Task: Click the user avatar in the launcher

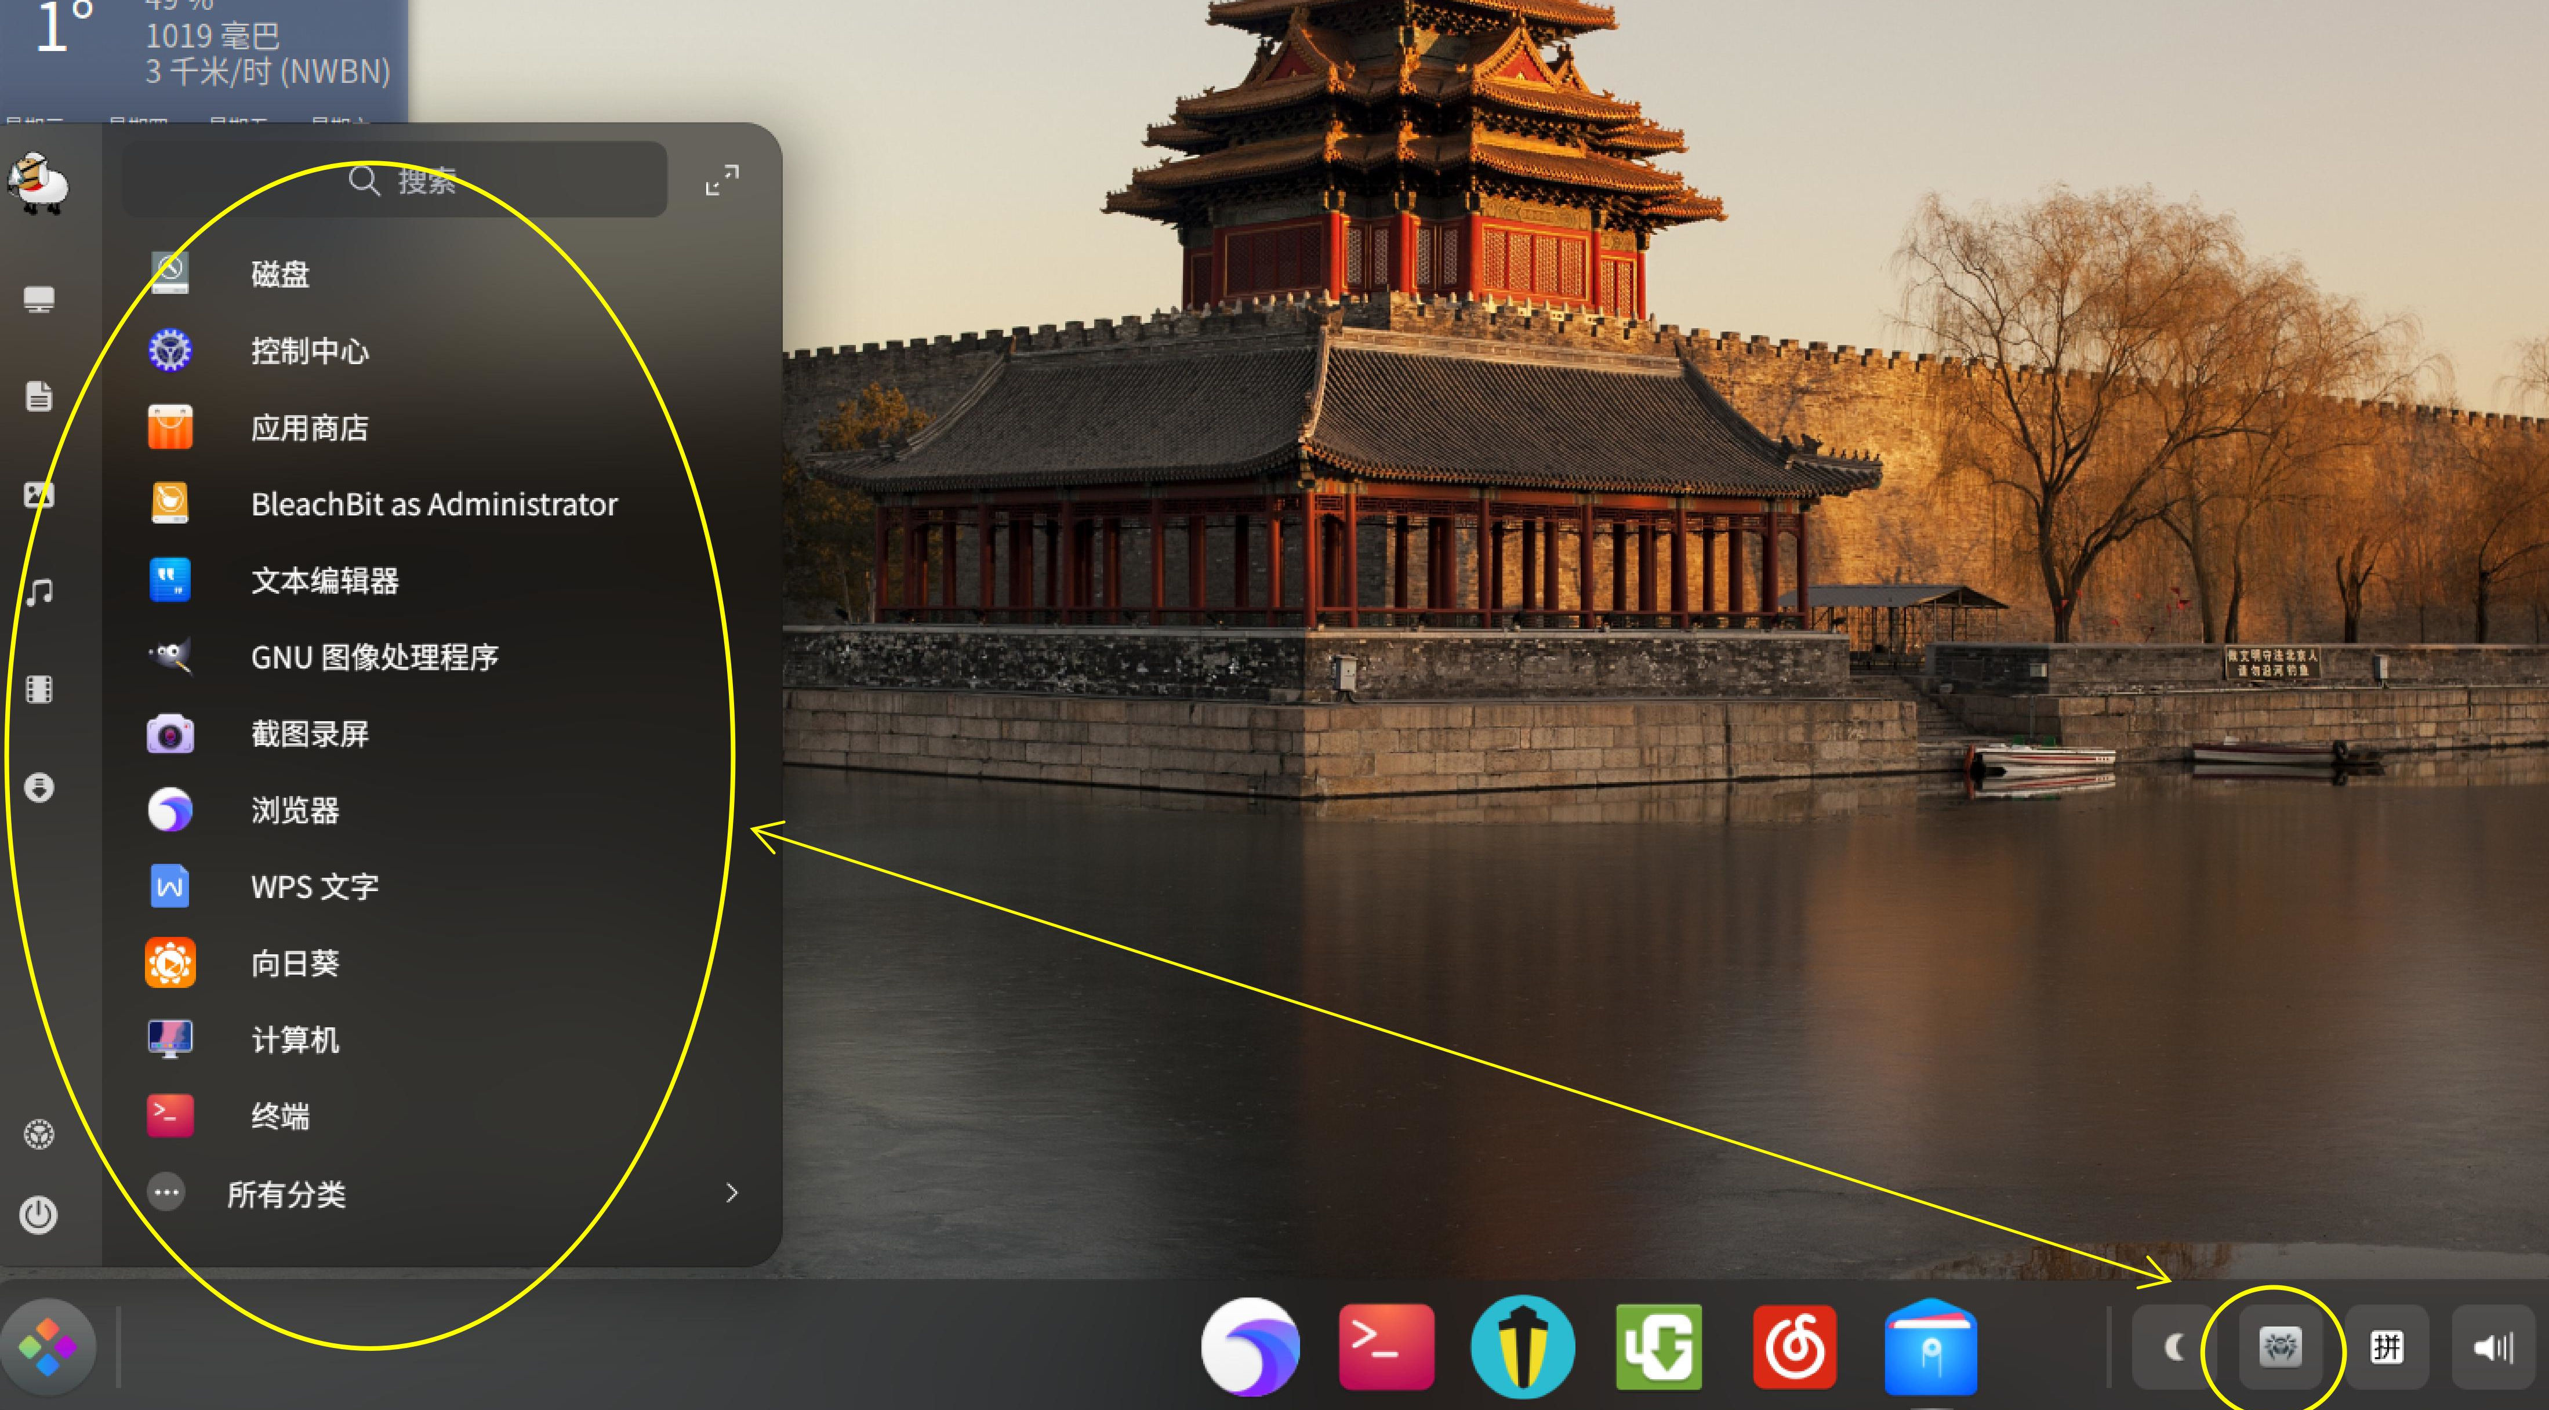Action: point(39,183)
